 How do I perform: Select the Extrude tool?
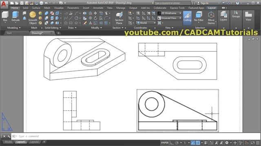pyautogui.click(x=15, y=16)
